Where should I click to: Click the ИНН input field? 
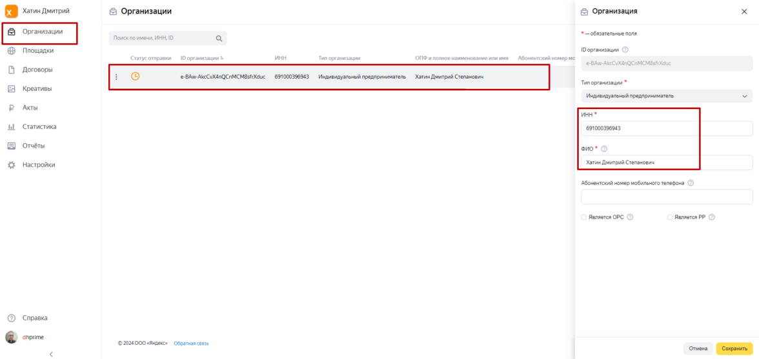667,128
